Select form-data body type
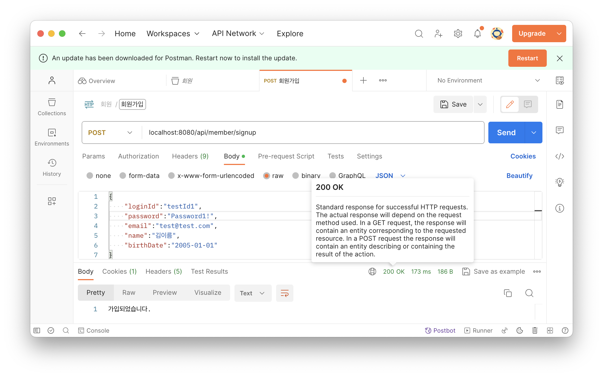The height and width of the screenshot is (377, 603). point(123,176)
